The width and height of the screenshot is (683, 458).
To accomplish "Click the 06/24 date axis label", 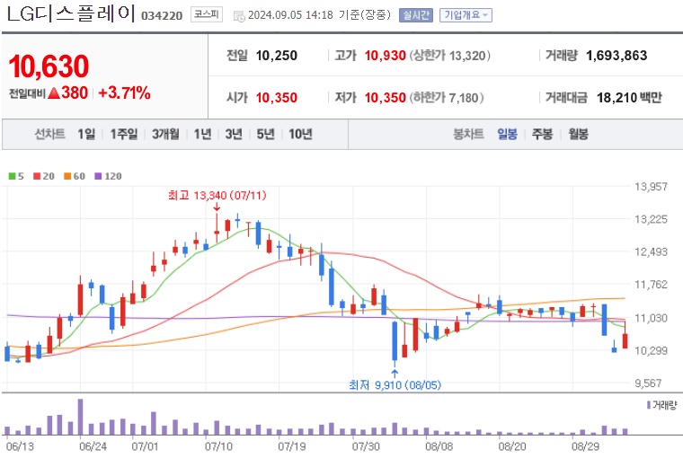I will coord(93,446).
